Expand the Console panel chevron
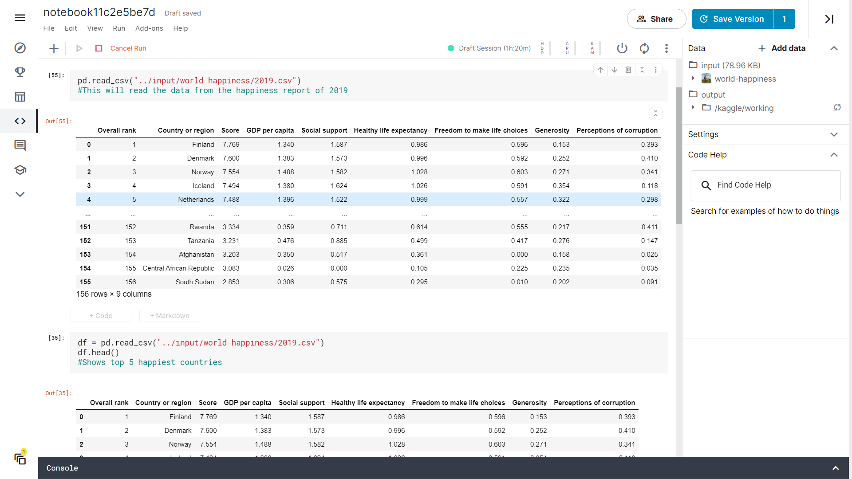 click(835, 468)
